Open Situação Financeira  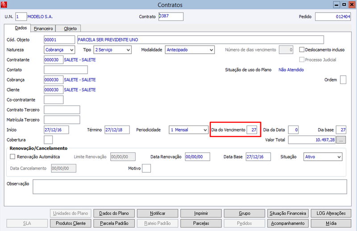(288, 213)
